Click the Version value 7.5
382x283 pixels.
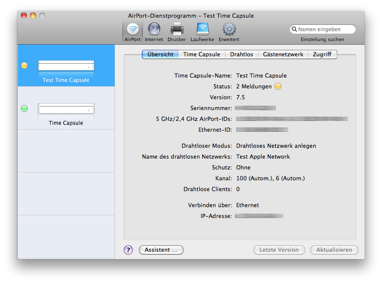click(240, 97)
